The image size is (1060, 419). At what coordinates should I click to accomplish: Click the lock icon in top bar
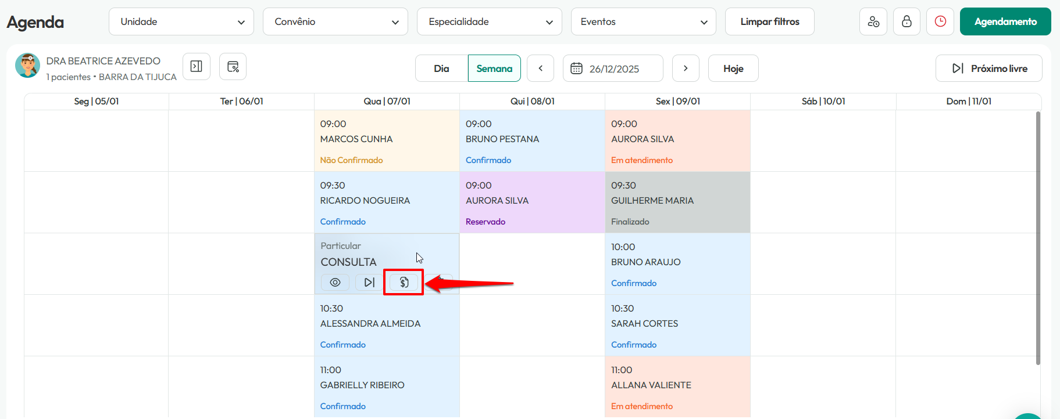click(x=906, y=21)
